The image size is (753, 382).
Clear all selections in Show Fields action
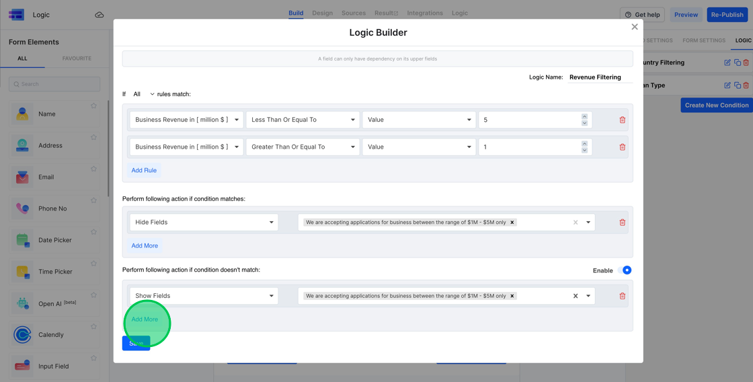coord(576,296)
